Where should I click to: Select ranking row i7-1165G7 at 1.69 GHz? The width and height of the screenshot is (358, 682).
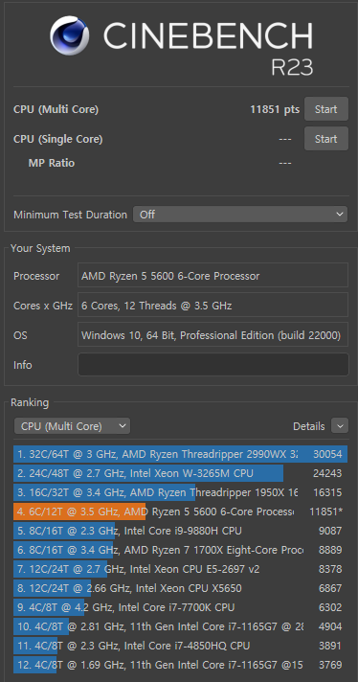pyautogui.click(x=180, y=665)
